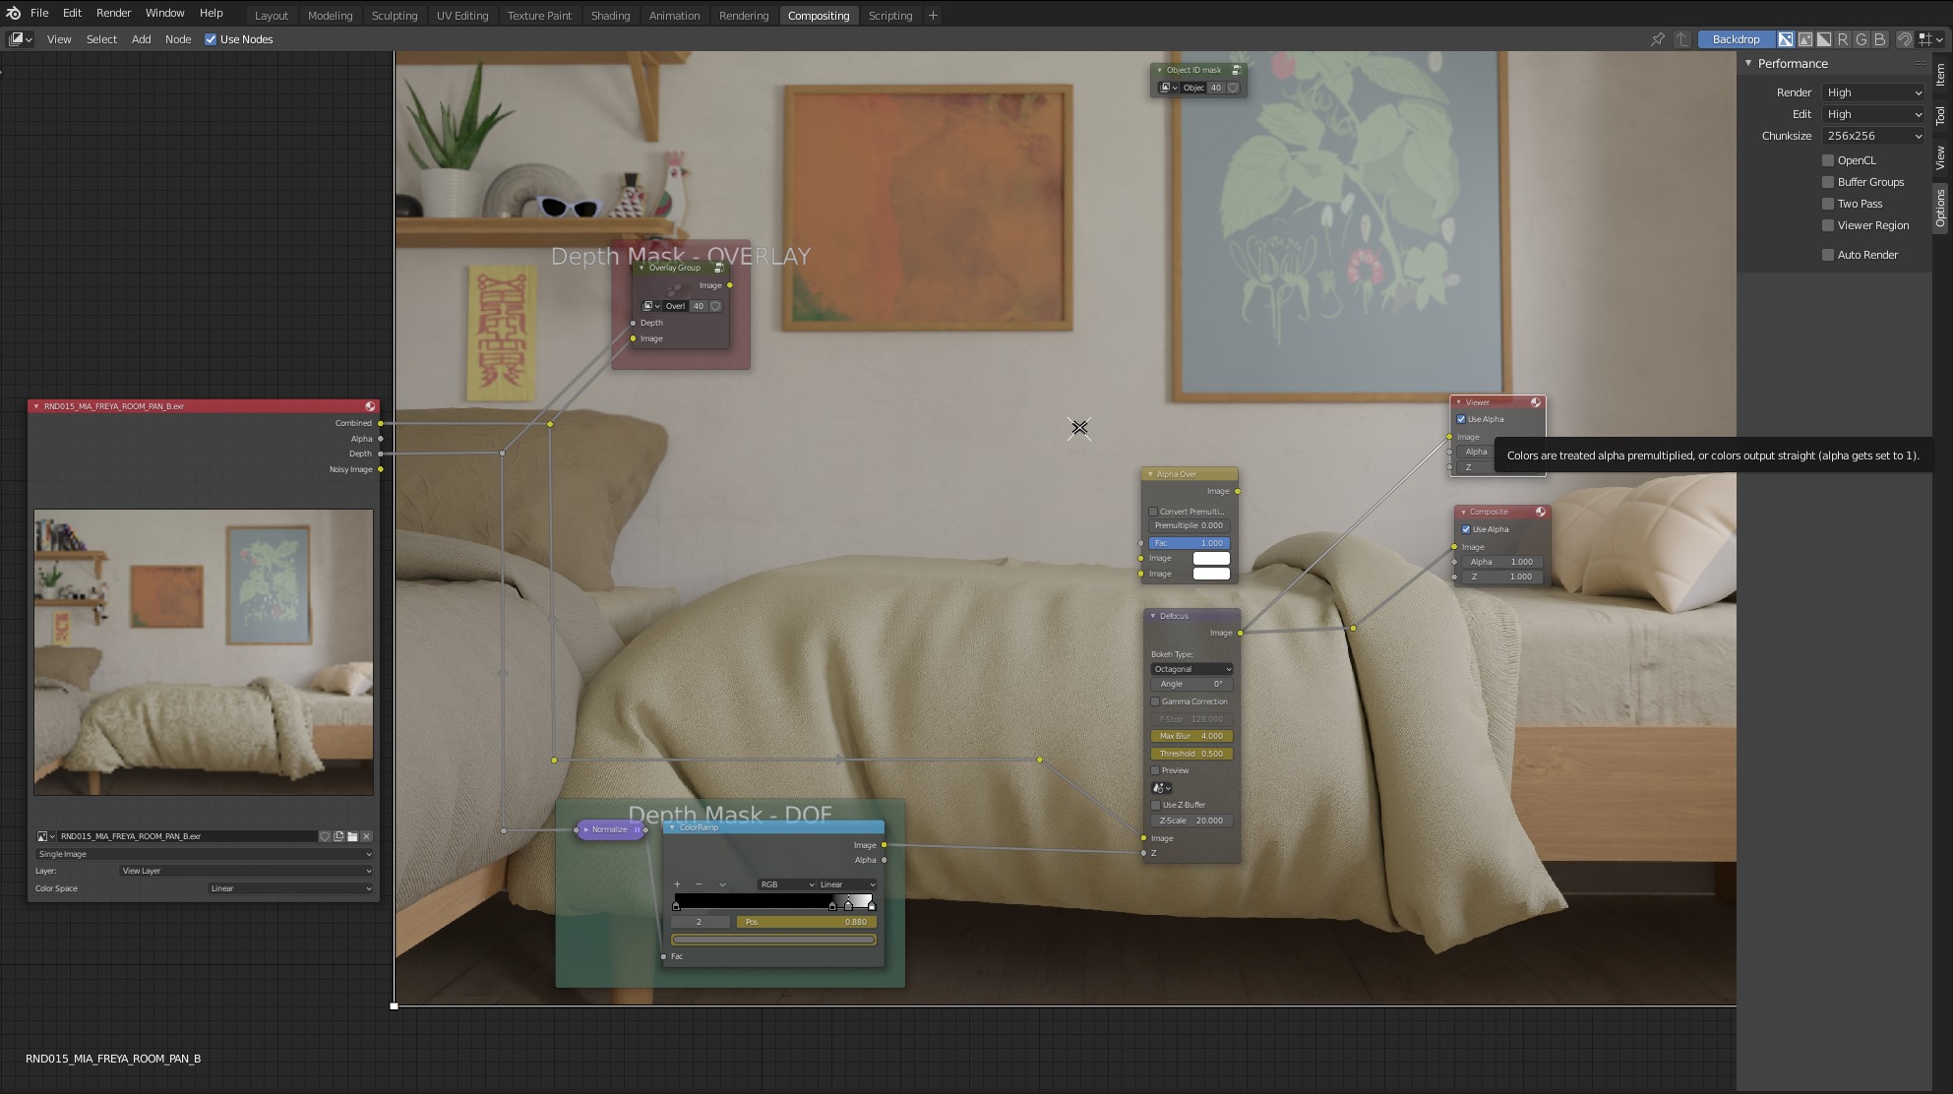Toggle the Use Nodes checkbox
Viewport: 1953px width, 1094px height.
(x=211, y=39)
